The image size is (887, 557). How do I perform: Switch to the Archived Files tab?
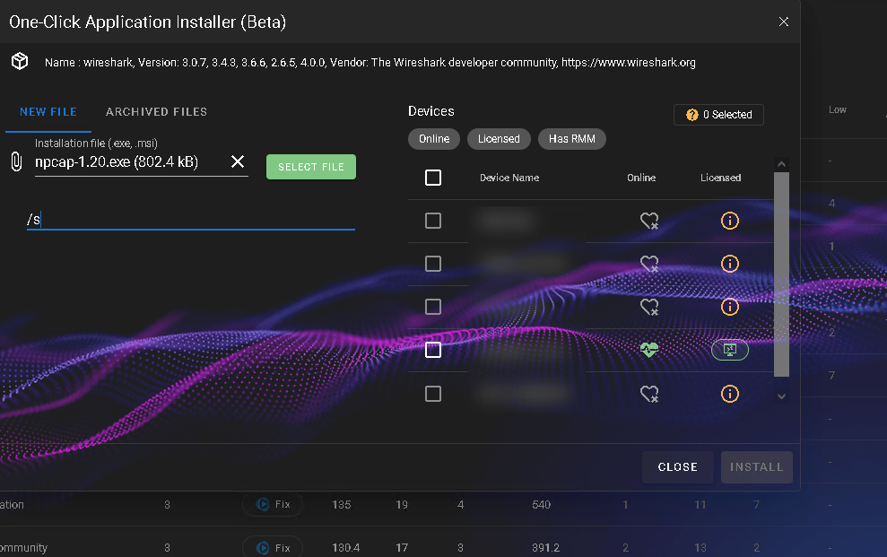156,112
